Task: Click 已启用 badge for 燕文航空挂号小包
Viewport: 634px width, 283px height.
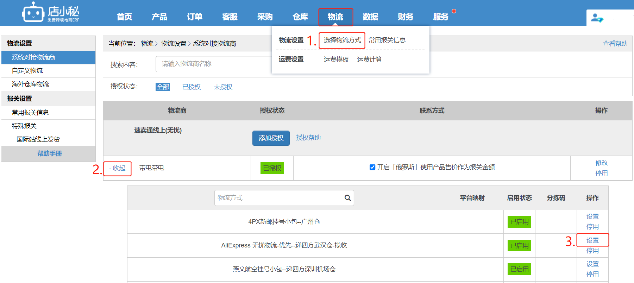Action: point(520,269)
